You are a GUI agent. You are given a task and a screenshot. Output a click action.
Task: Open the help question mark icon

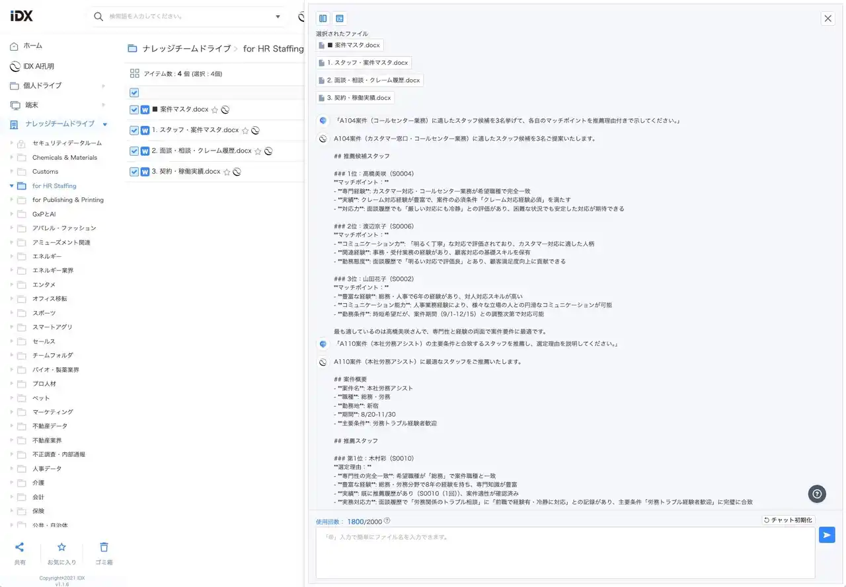817,493
